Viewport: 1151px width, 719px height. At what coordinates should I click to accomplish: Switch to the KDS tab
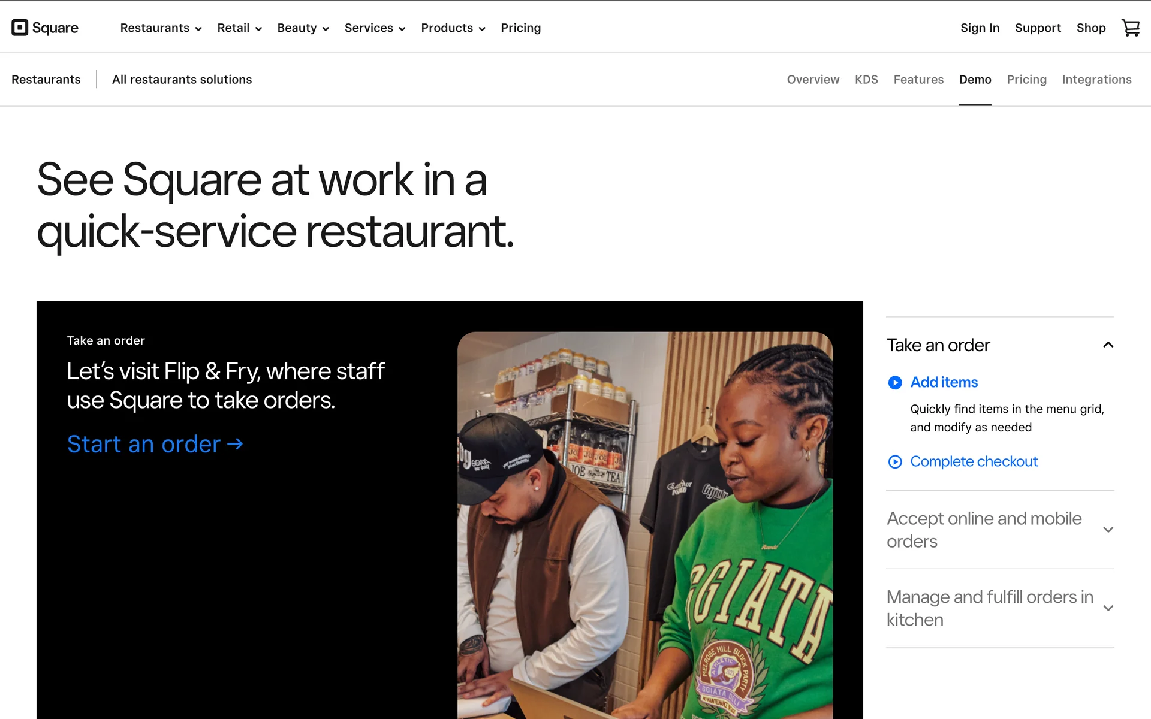[866, 80]
